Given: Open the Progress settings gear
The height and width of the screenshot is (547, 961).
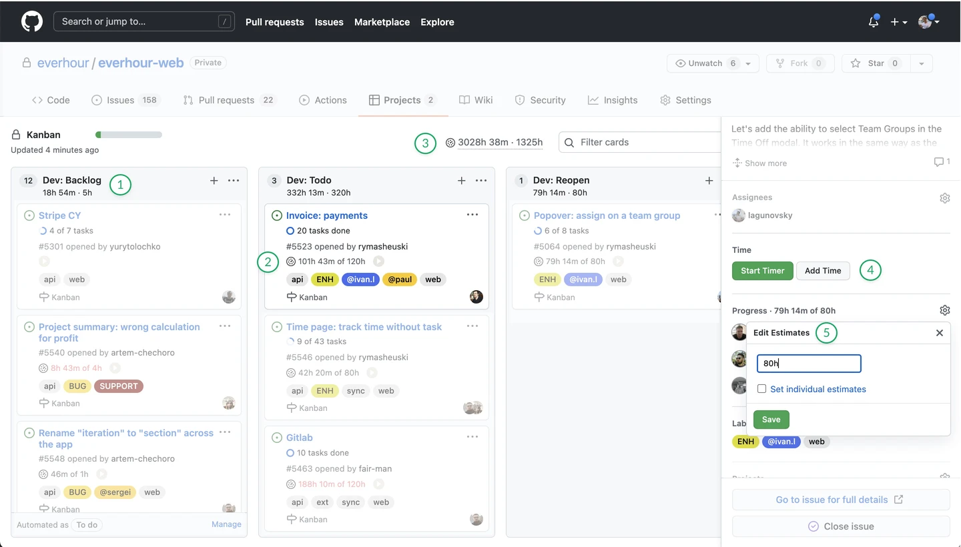Looking at the screenshot, I should point(944,310).
